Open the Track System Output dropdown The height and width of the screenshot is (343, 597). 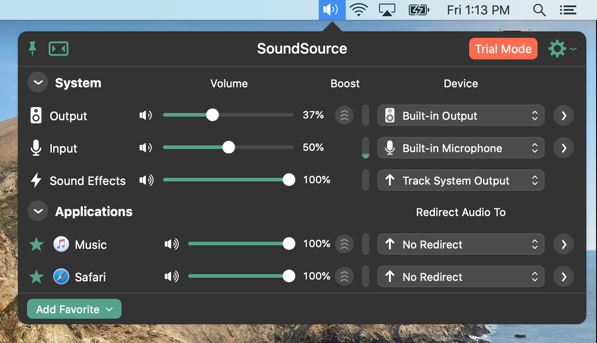click(461, 181)
